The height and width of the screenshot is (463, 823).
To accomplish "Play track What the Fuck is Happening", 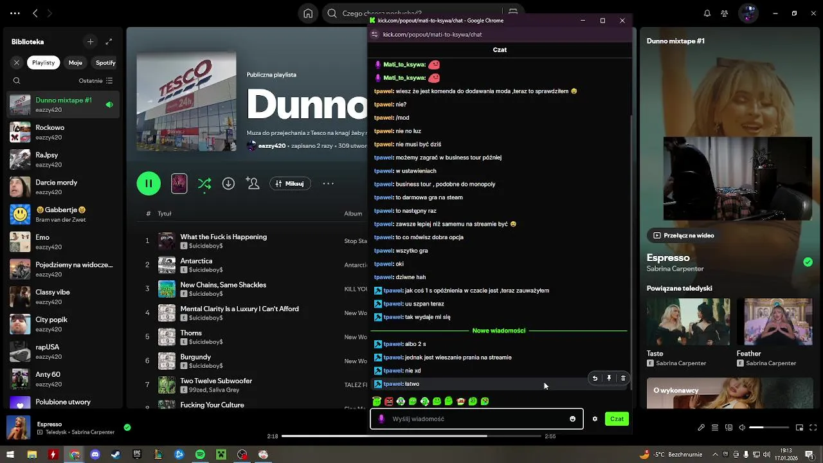I will (223, 237).
